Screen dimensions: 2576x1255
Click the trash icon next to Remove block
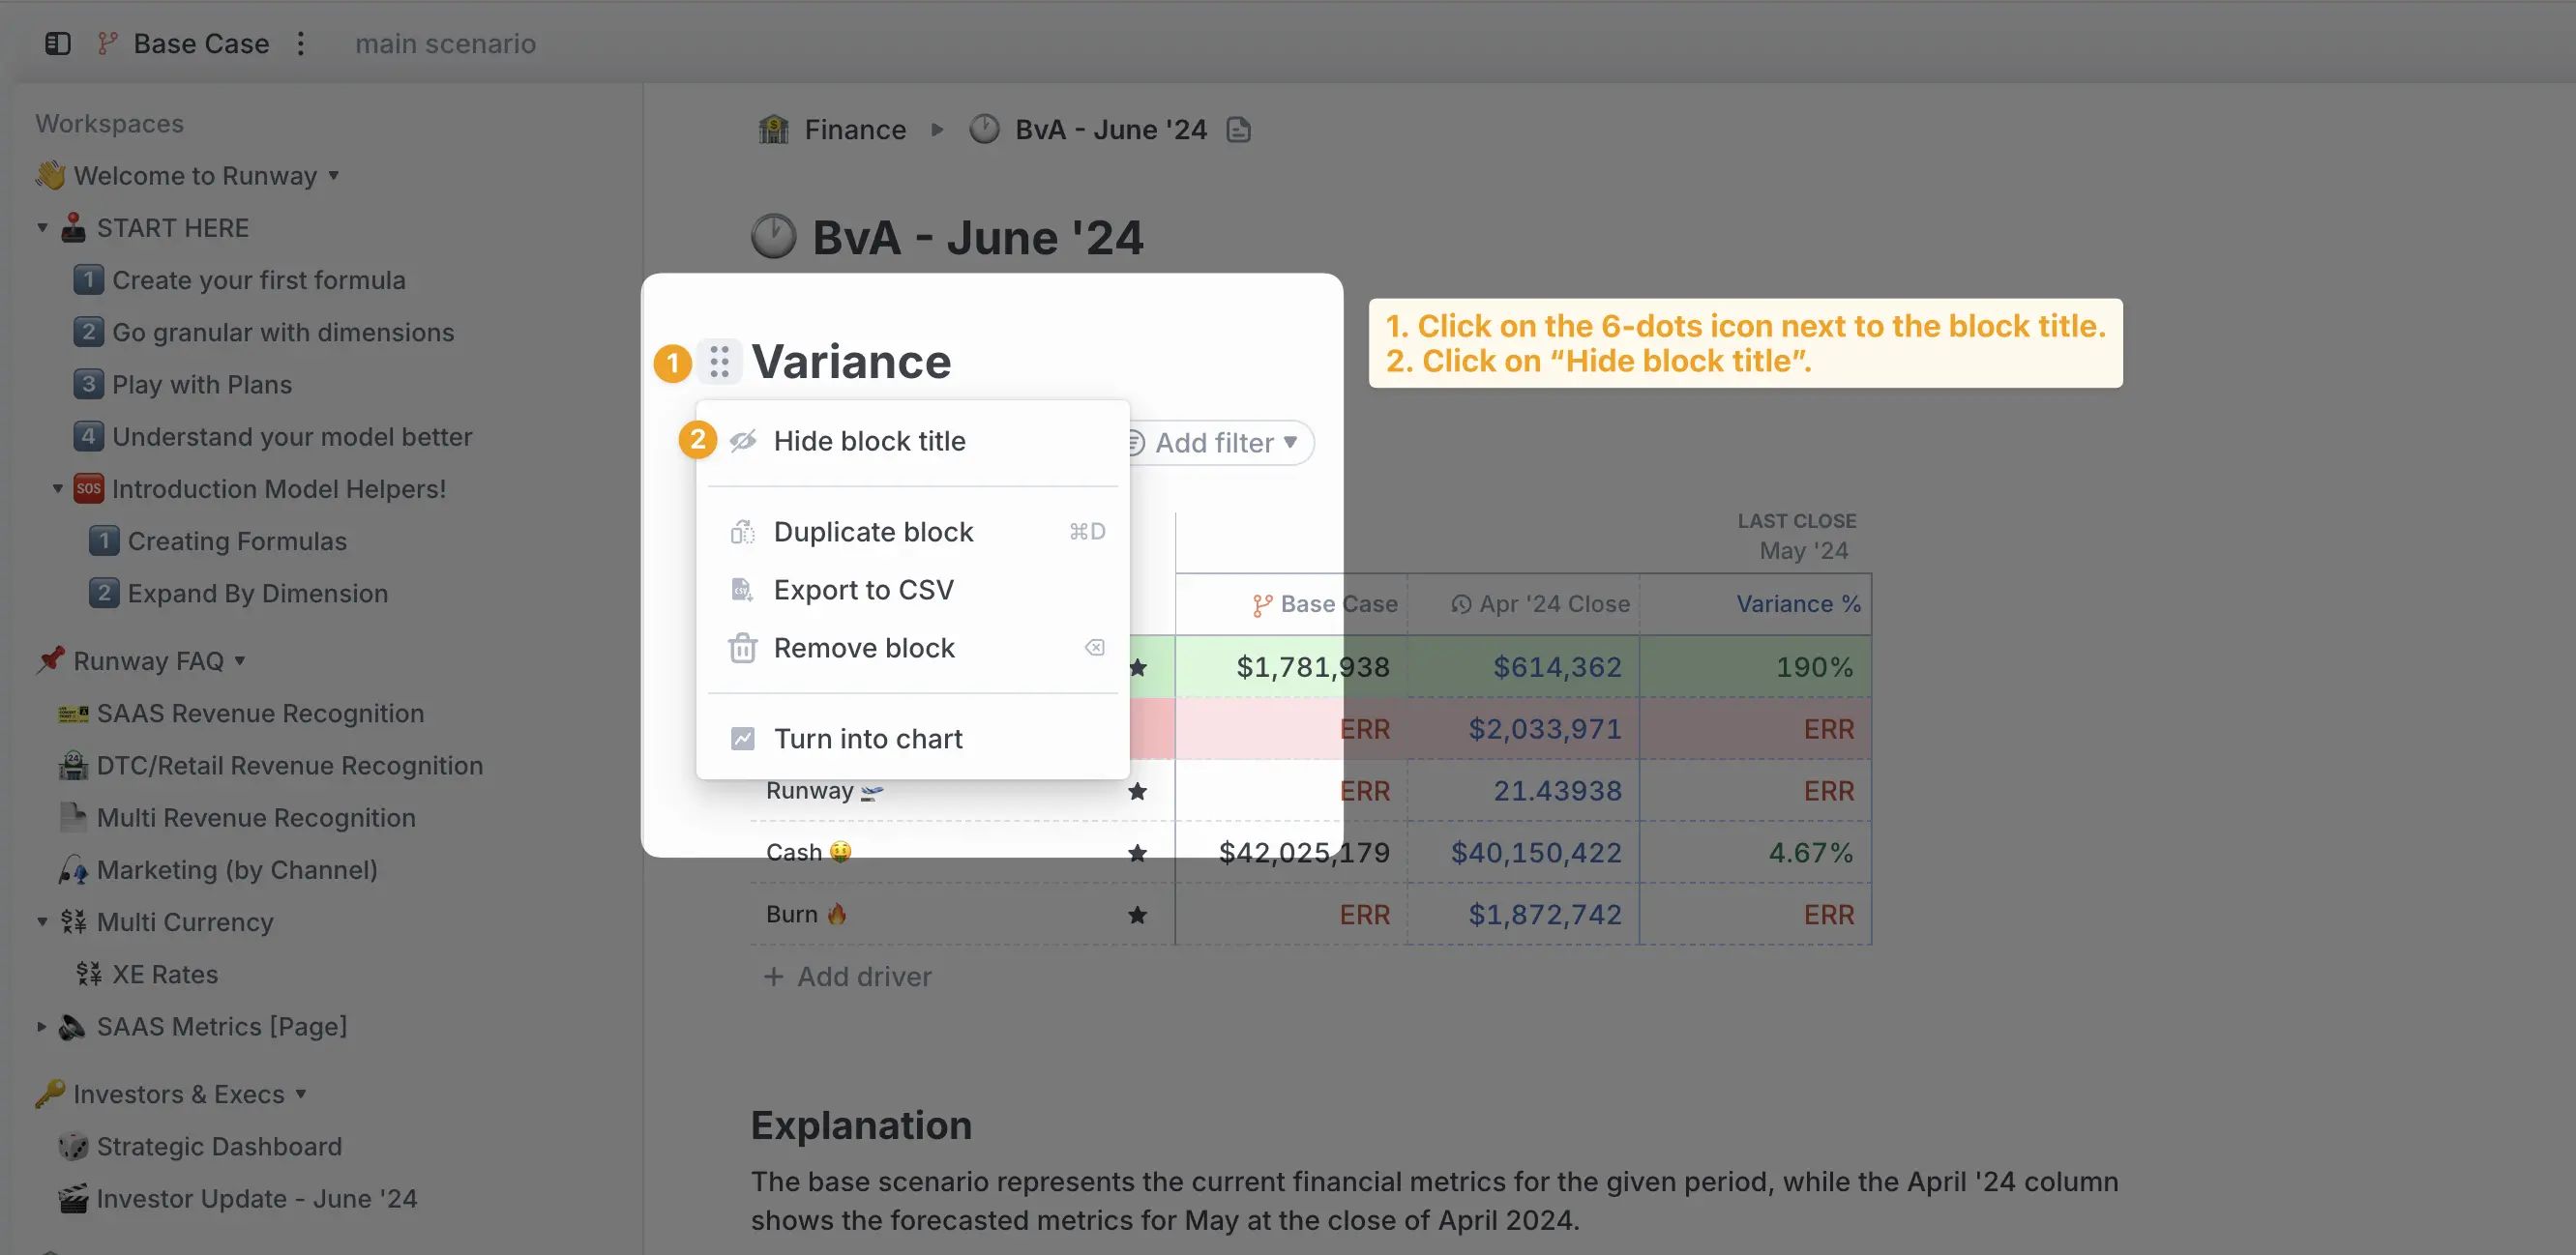[x=742, y=648]
